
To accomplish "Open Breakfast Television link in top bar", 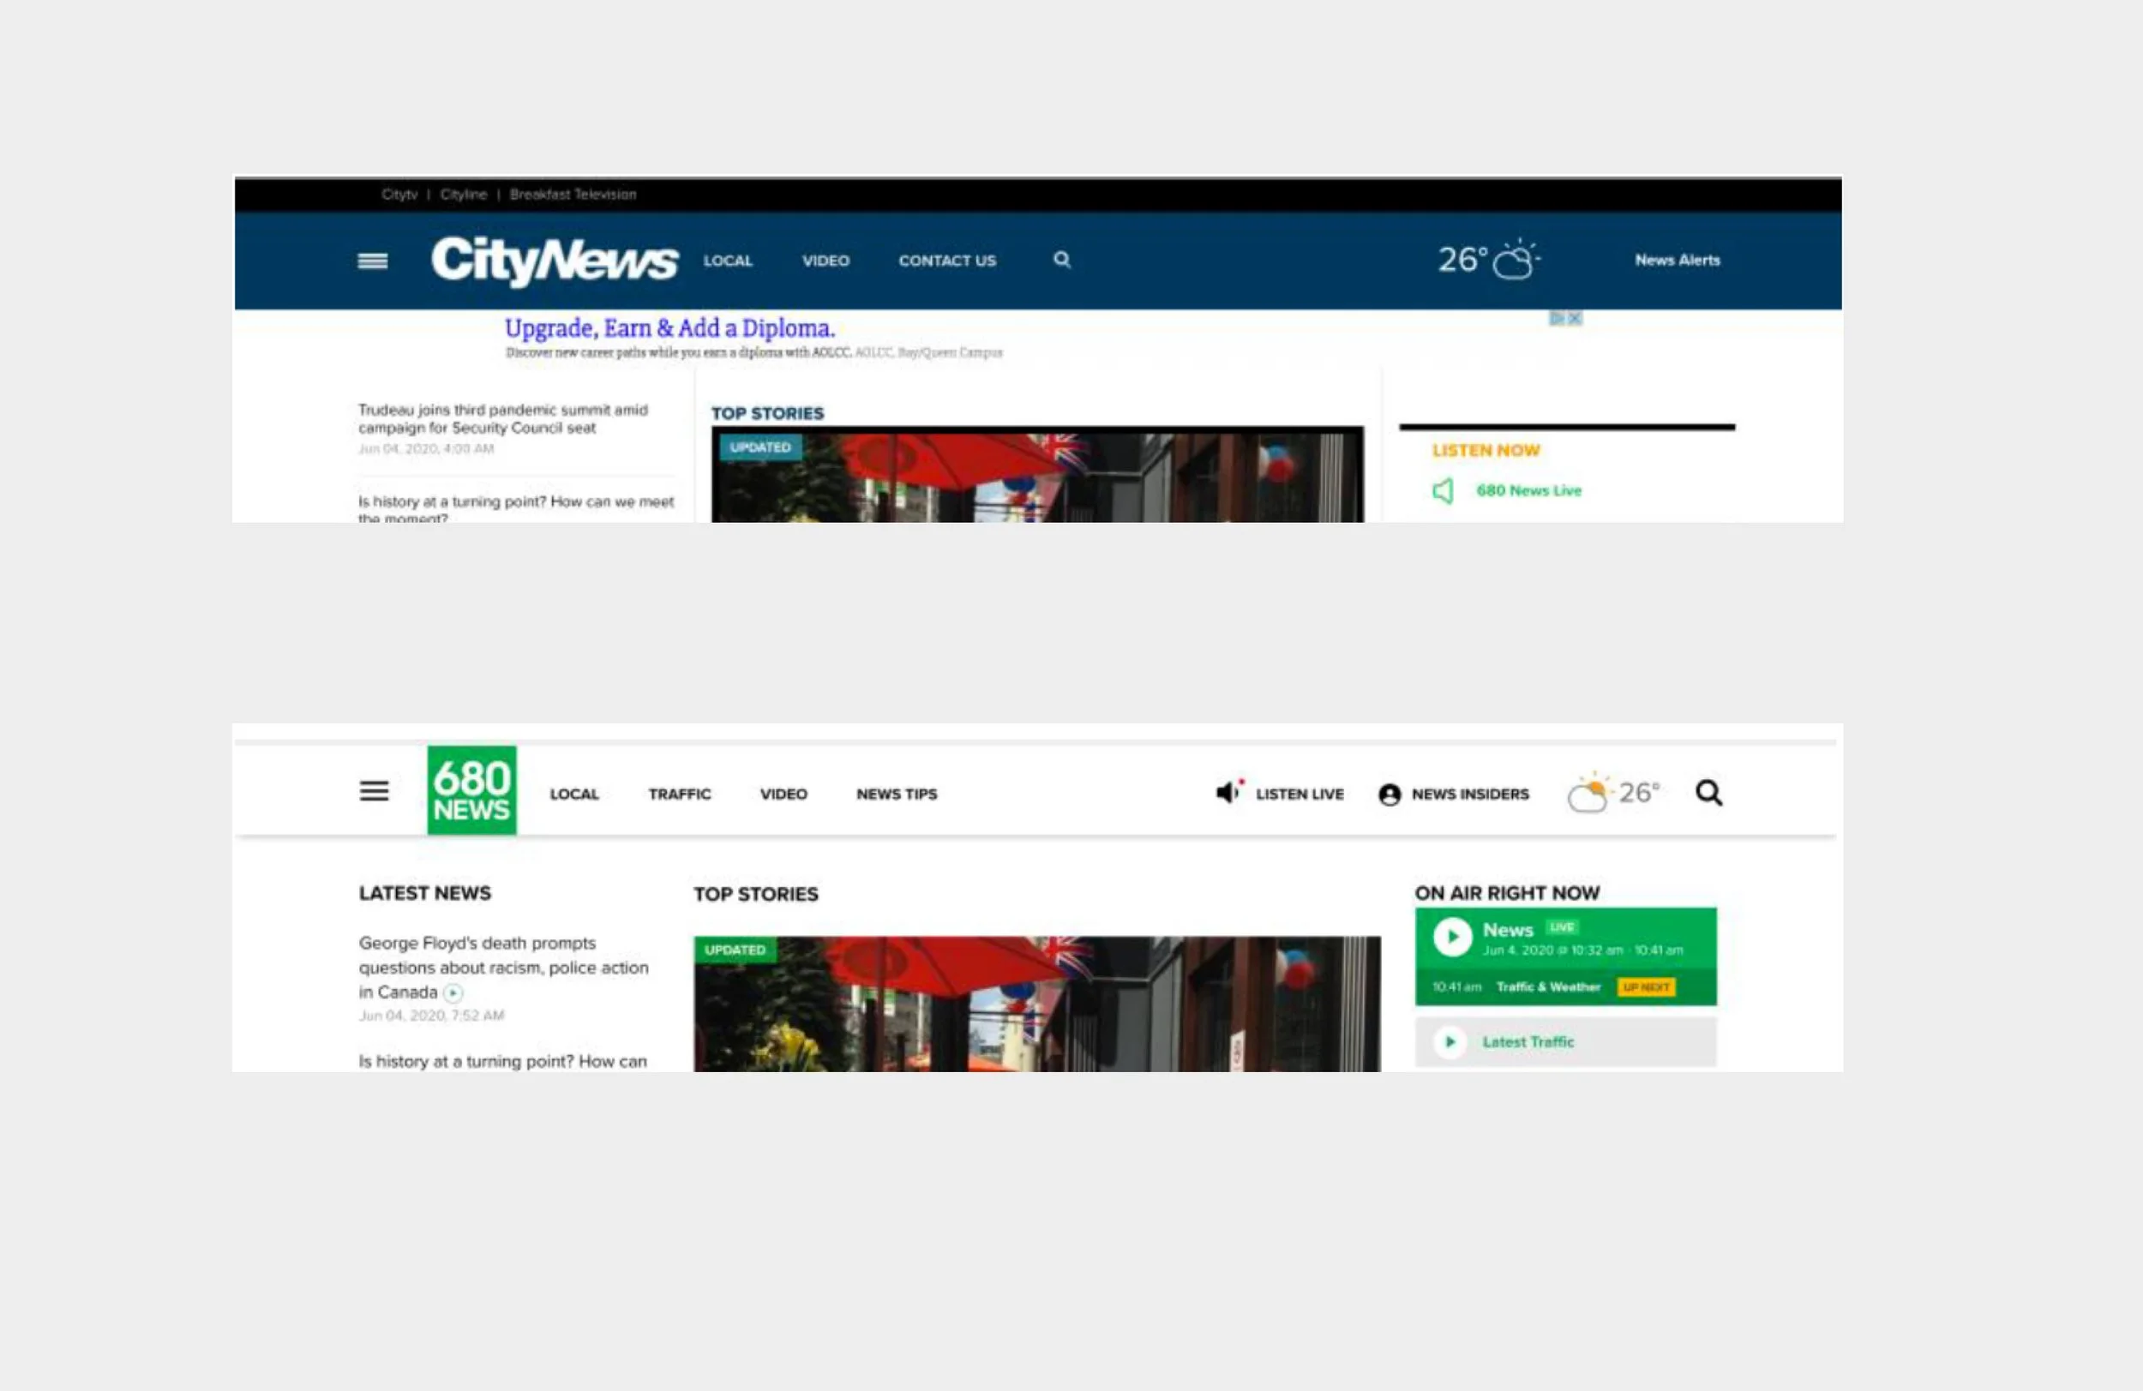I will (x=573, y=195).
